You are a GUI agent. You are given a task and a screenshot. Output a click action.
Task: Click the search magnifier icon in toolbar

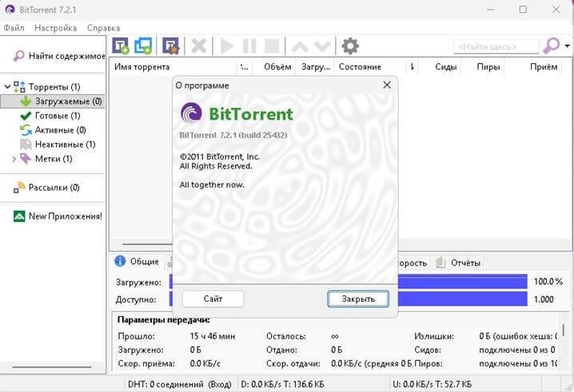pyautogui.click(x=551, y=46)
